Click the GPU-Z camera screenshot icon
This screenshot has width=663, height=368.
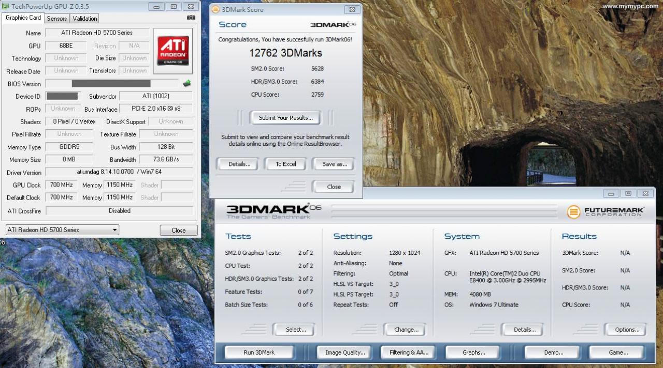[191, 18]
